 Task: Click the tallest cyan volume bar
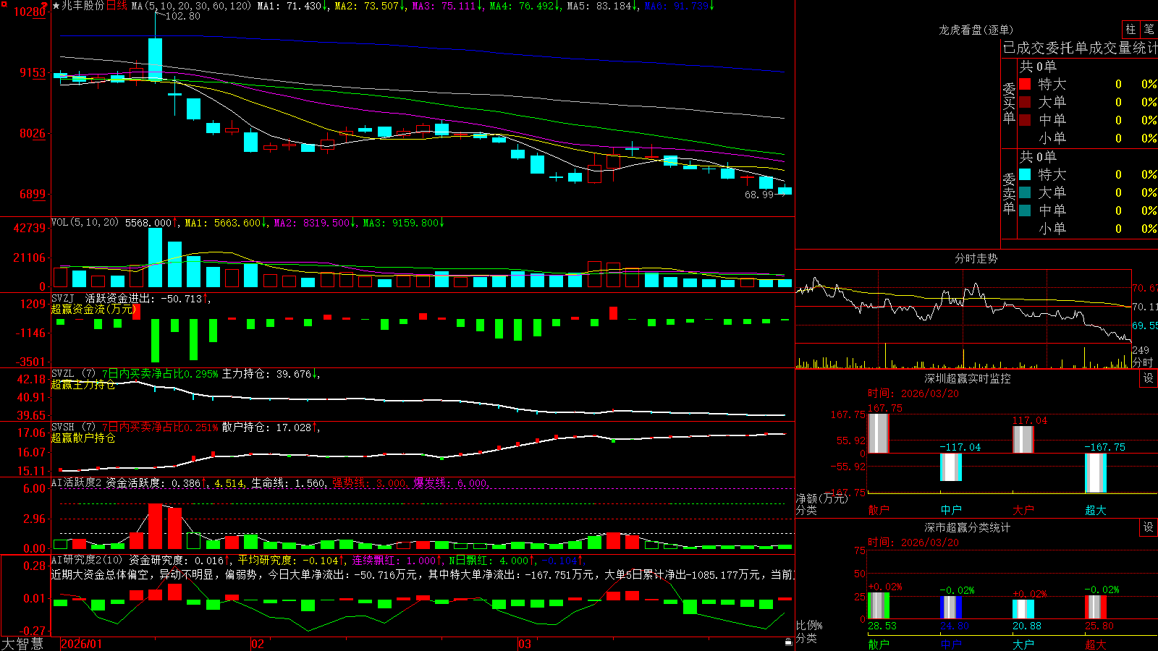click(x=155, y=258)
